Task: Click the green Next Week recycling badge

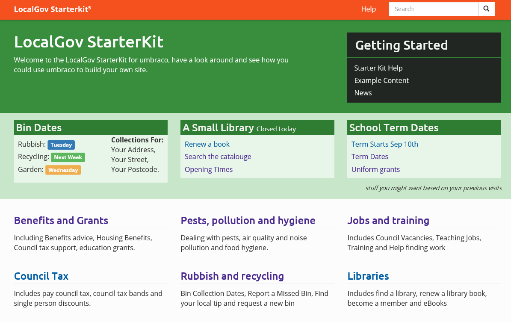Action: 68,157
